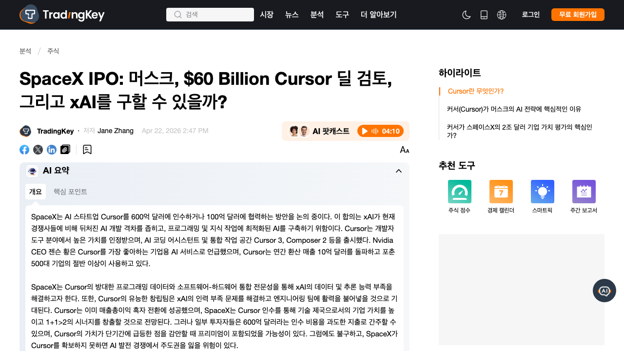Select the 개요 tab
The width and height of the screenshot is (624, 351).
click(36, 192)
